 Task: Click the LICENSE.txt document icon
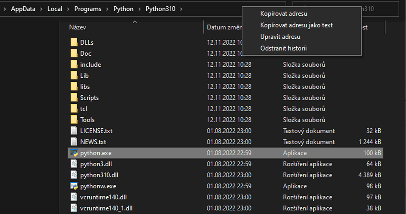[74, 131]
